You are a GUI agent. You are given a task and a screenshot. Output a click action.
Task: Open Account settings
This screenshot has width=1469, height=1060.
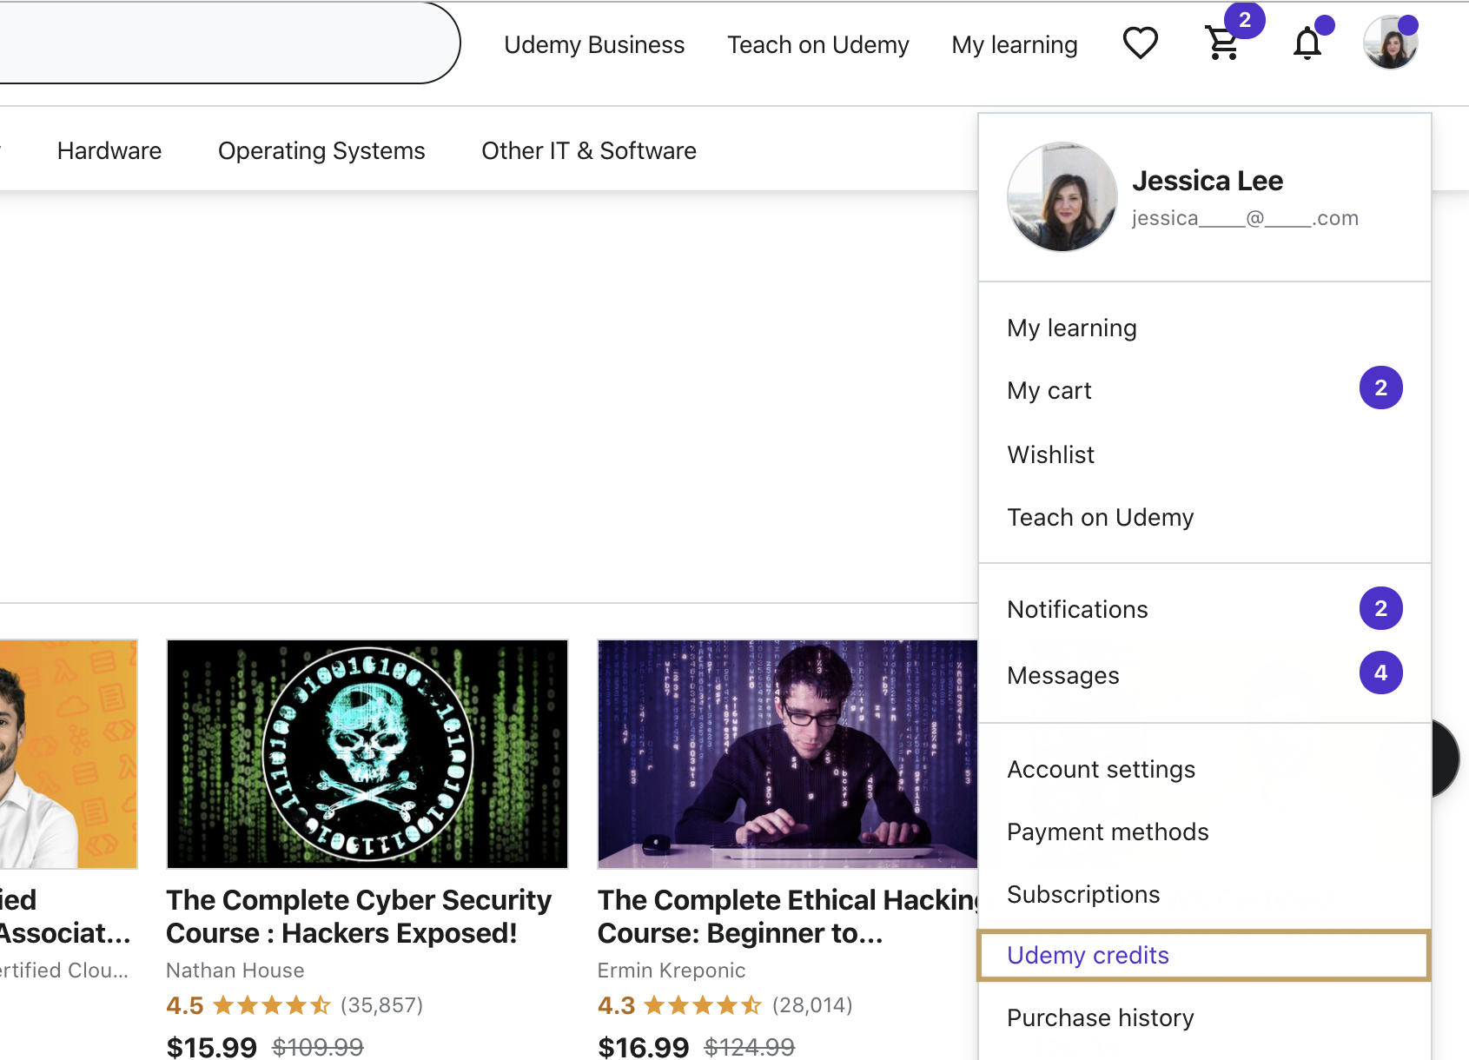point(1101,769)
